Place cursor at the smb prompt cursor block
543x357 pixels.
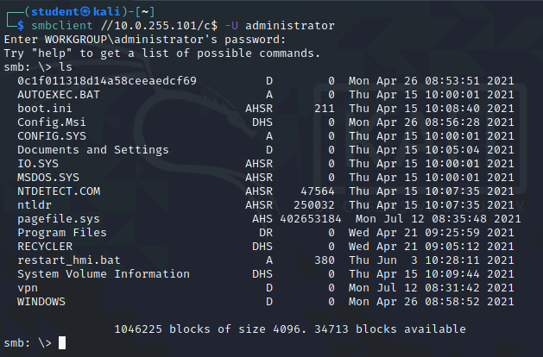(62, 343)
